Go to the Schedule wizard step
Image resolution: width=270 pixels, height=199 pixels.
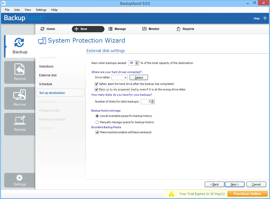[45, 84]
